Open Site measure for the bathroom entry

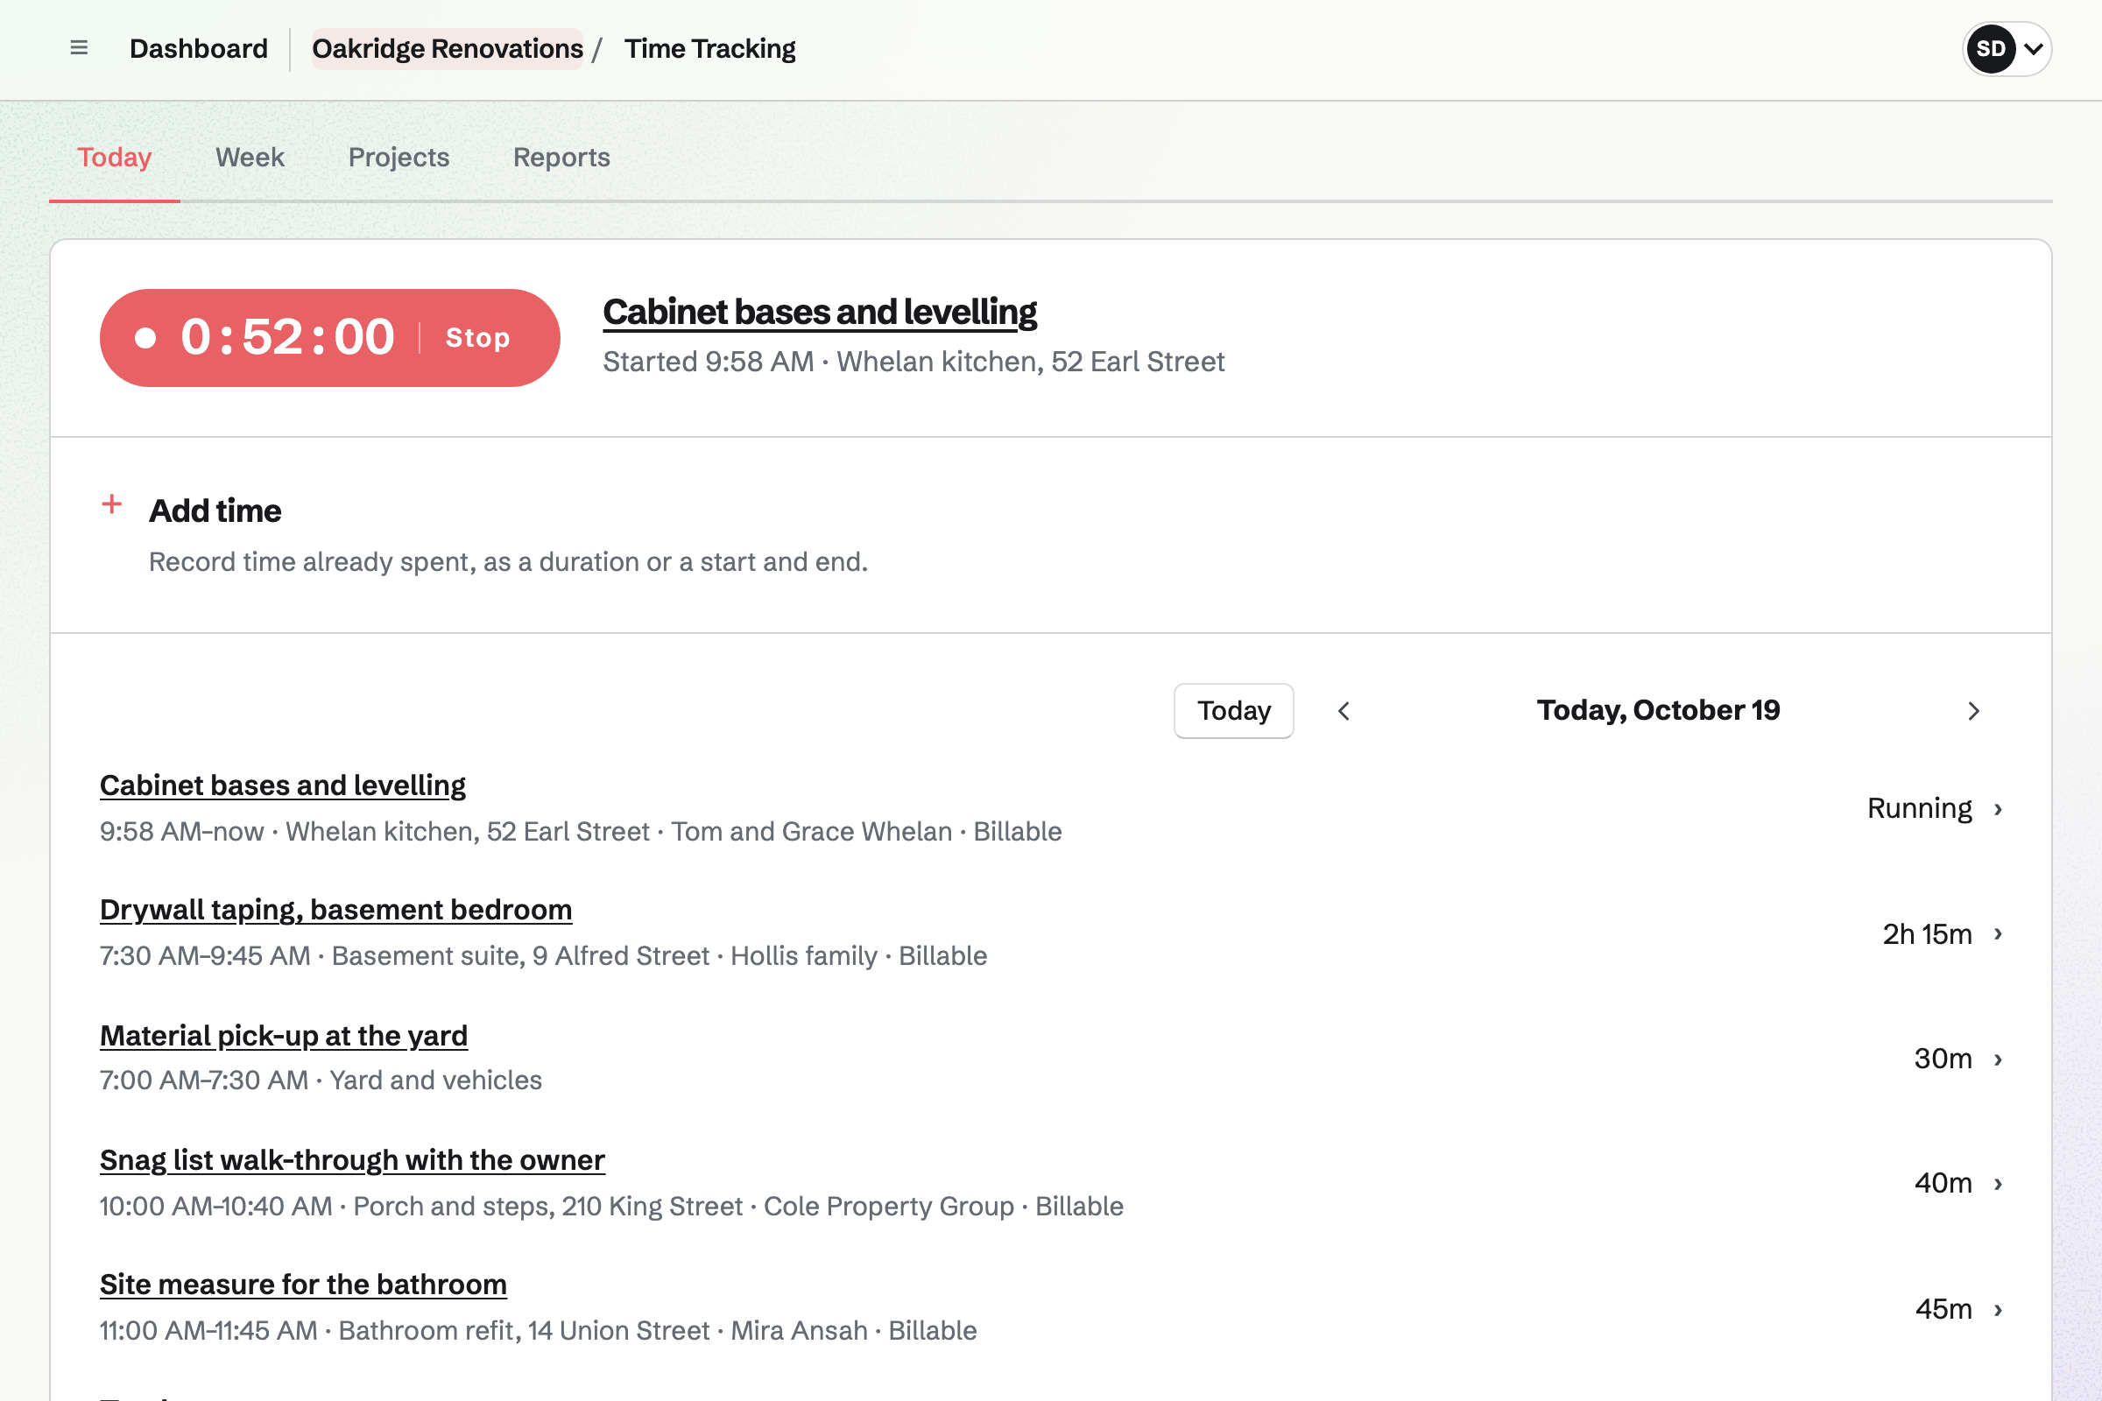pyautogui.click(x=303, y=1284)
